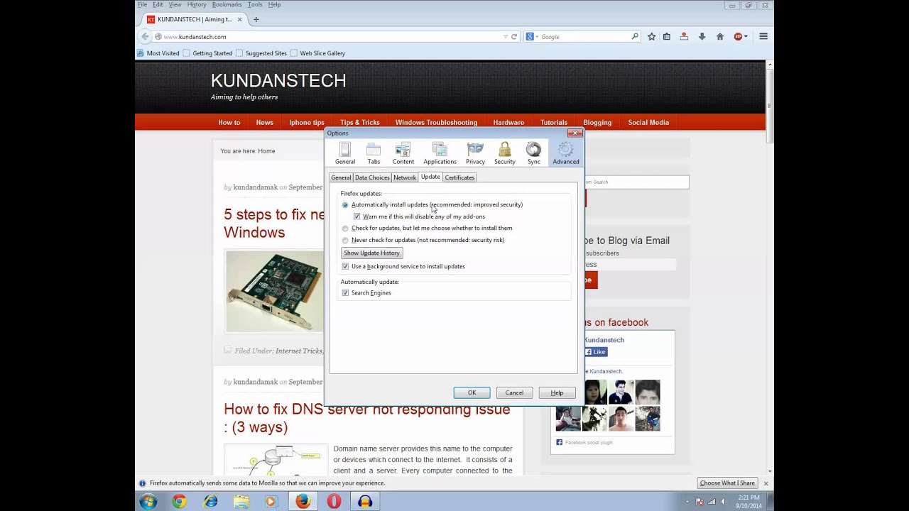Open Most Visited bookmarks toolbar item
Image resolution: width=909 pixels, height=511 pixels.
(158, 53)
